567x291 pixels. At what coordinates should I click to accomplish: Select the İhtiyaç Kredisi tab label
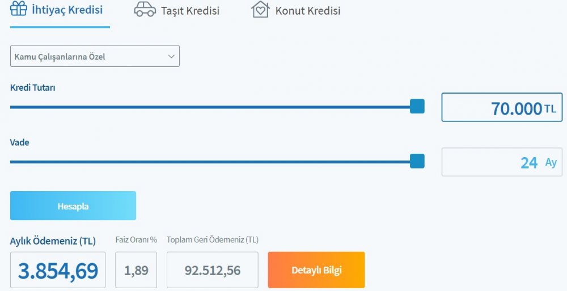pyautogui.click(x=67, y=10)
